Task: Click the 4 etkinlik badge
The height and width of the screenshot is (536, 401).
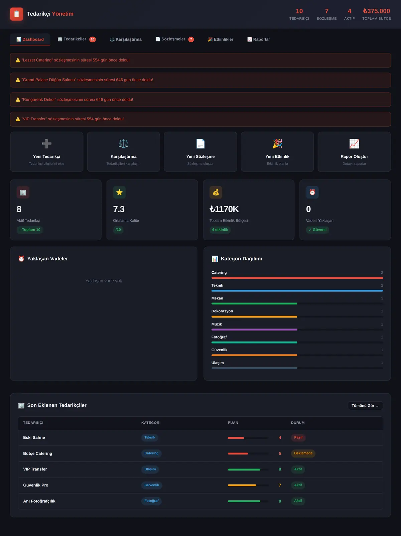Action: pyautogui.click(x=220, y=230)
